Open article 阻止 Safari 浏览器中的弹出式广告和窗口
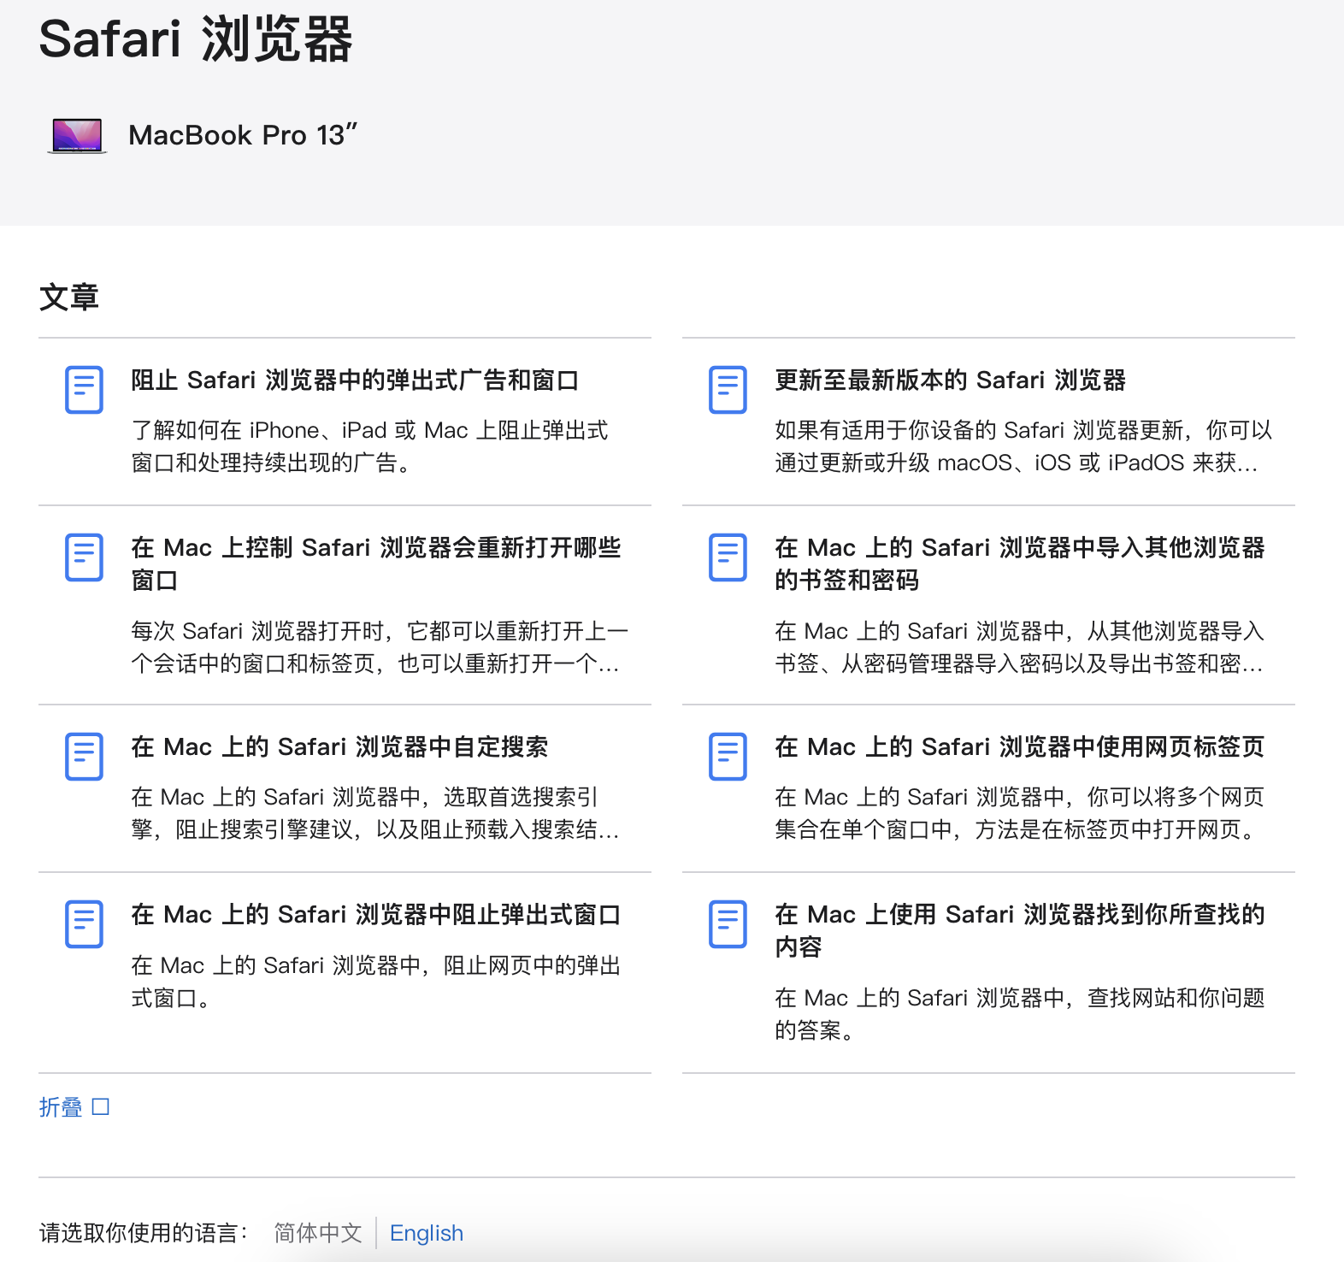The height and width of the screenshot is (1262, 1344). pos(355,380)
